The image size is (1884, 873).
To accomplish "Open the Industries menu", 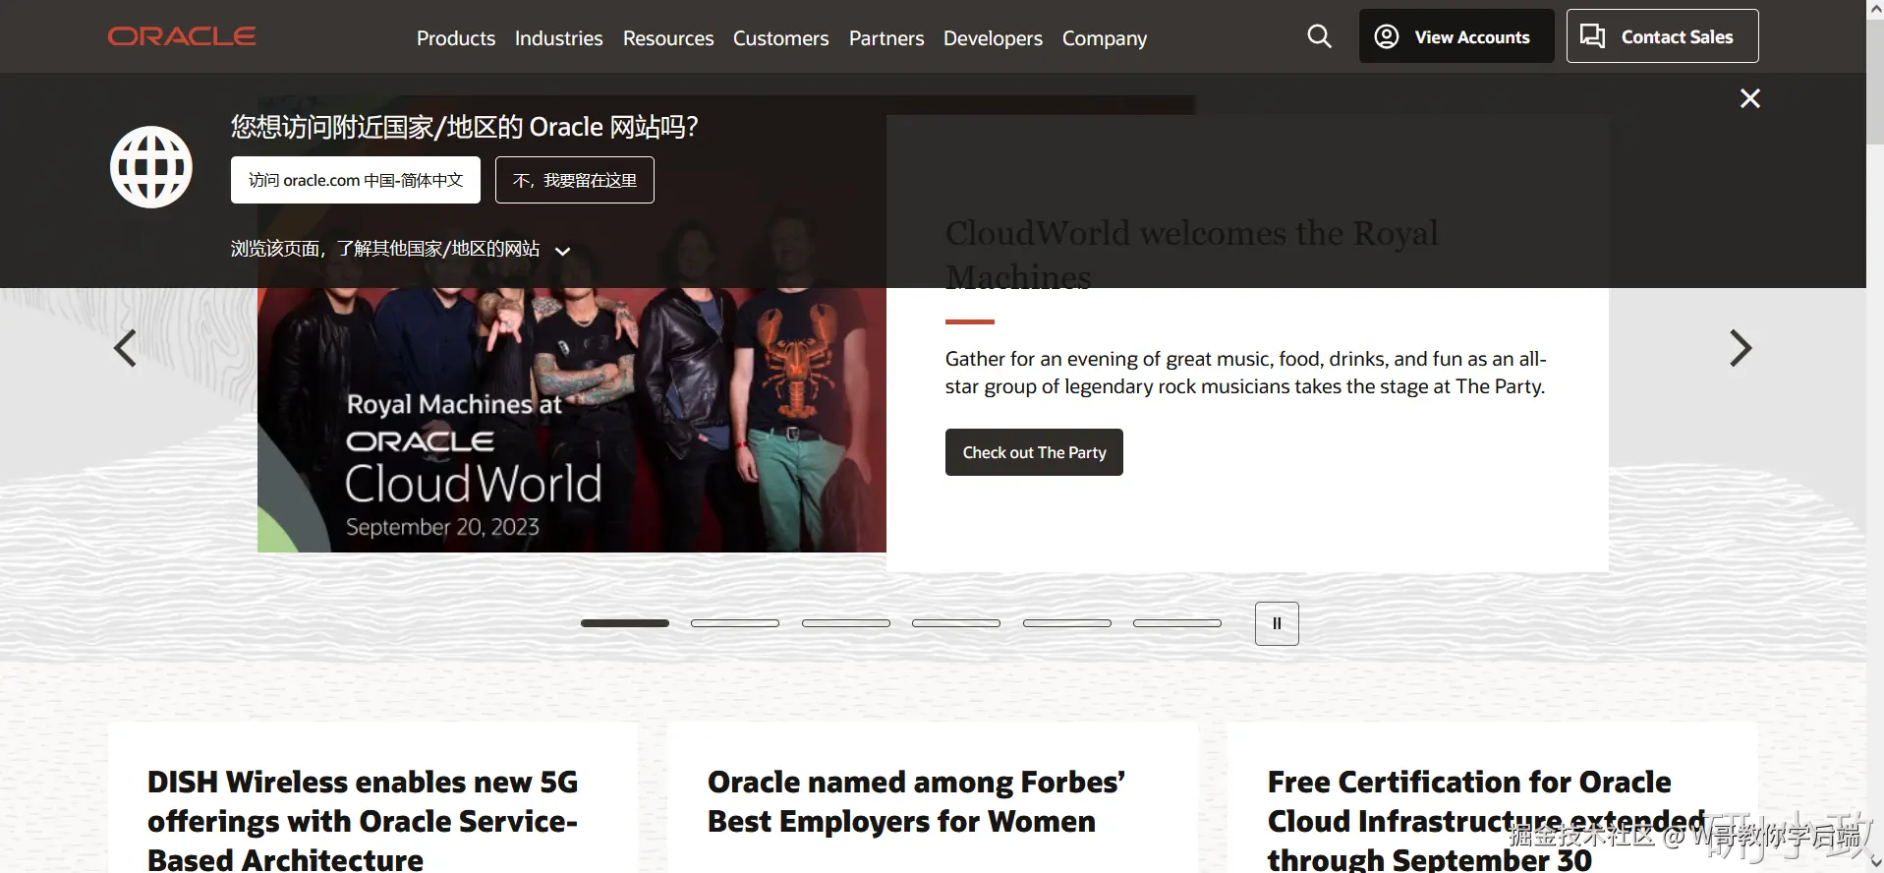I will coord(559,38).
